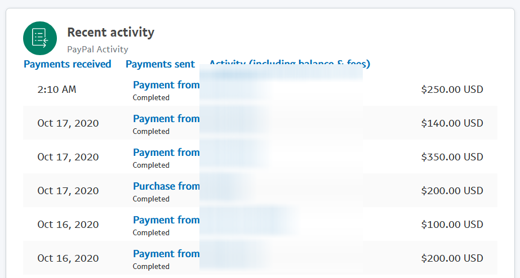
Task: Open the $200.00 Oct 16 Payment link
Action: tap(166, 254)
